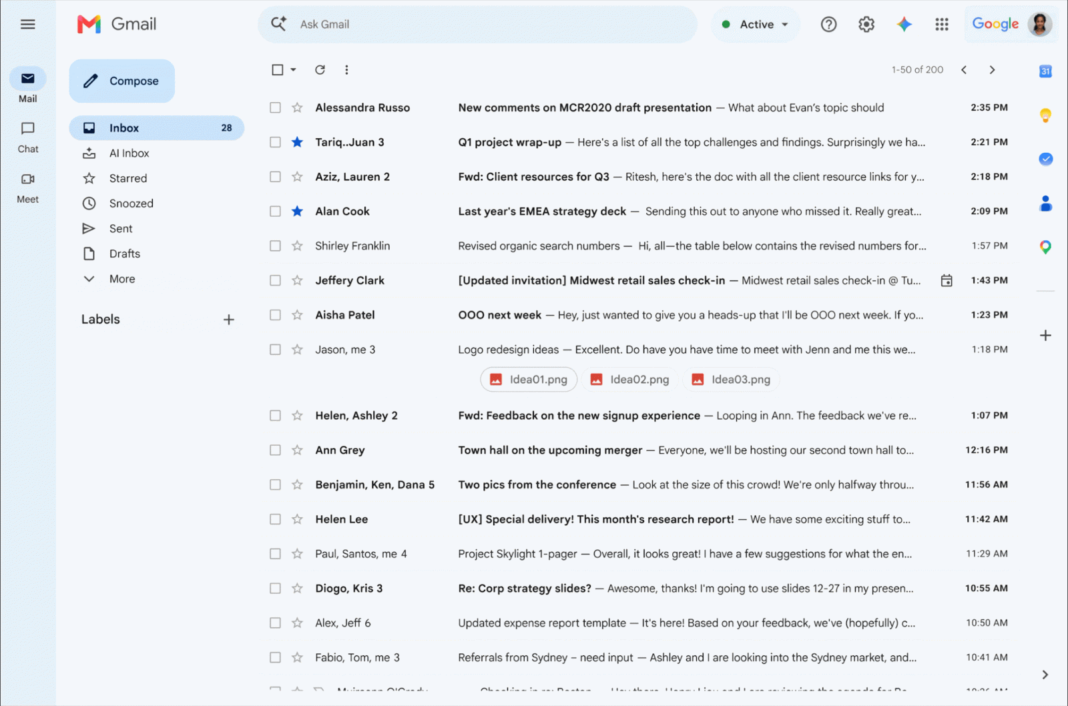The height and width of the screenshot is (706, 1068).
Task: Click the Ask Gmail search field
Action: tap(477, 25)
